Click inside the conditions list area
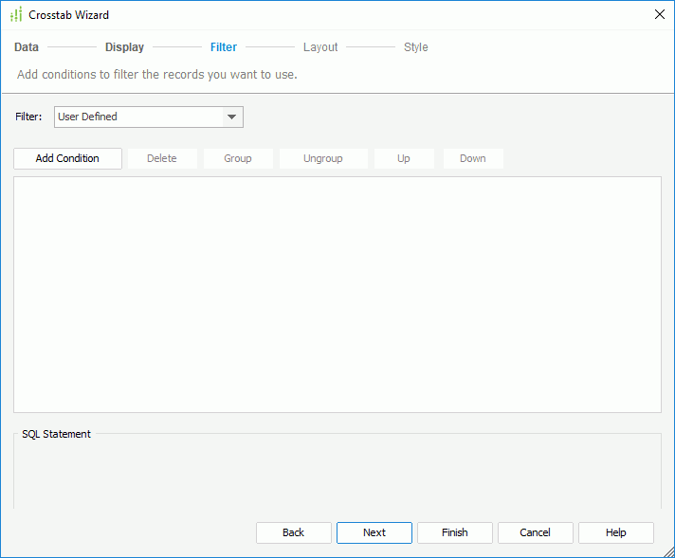675x558 pixels. pyautogui.click(x=337, y=295)
